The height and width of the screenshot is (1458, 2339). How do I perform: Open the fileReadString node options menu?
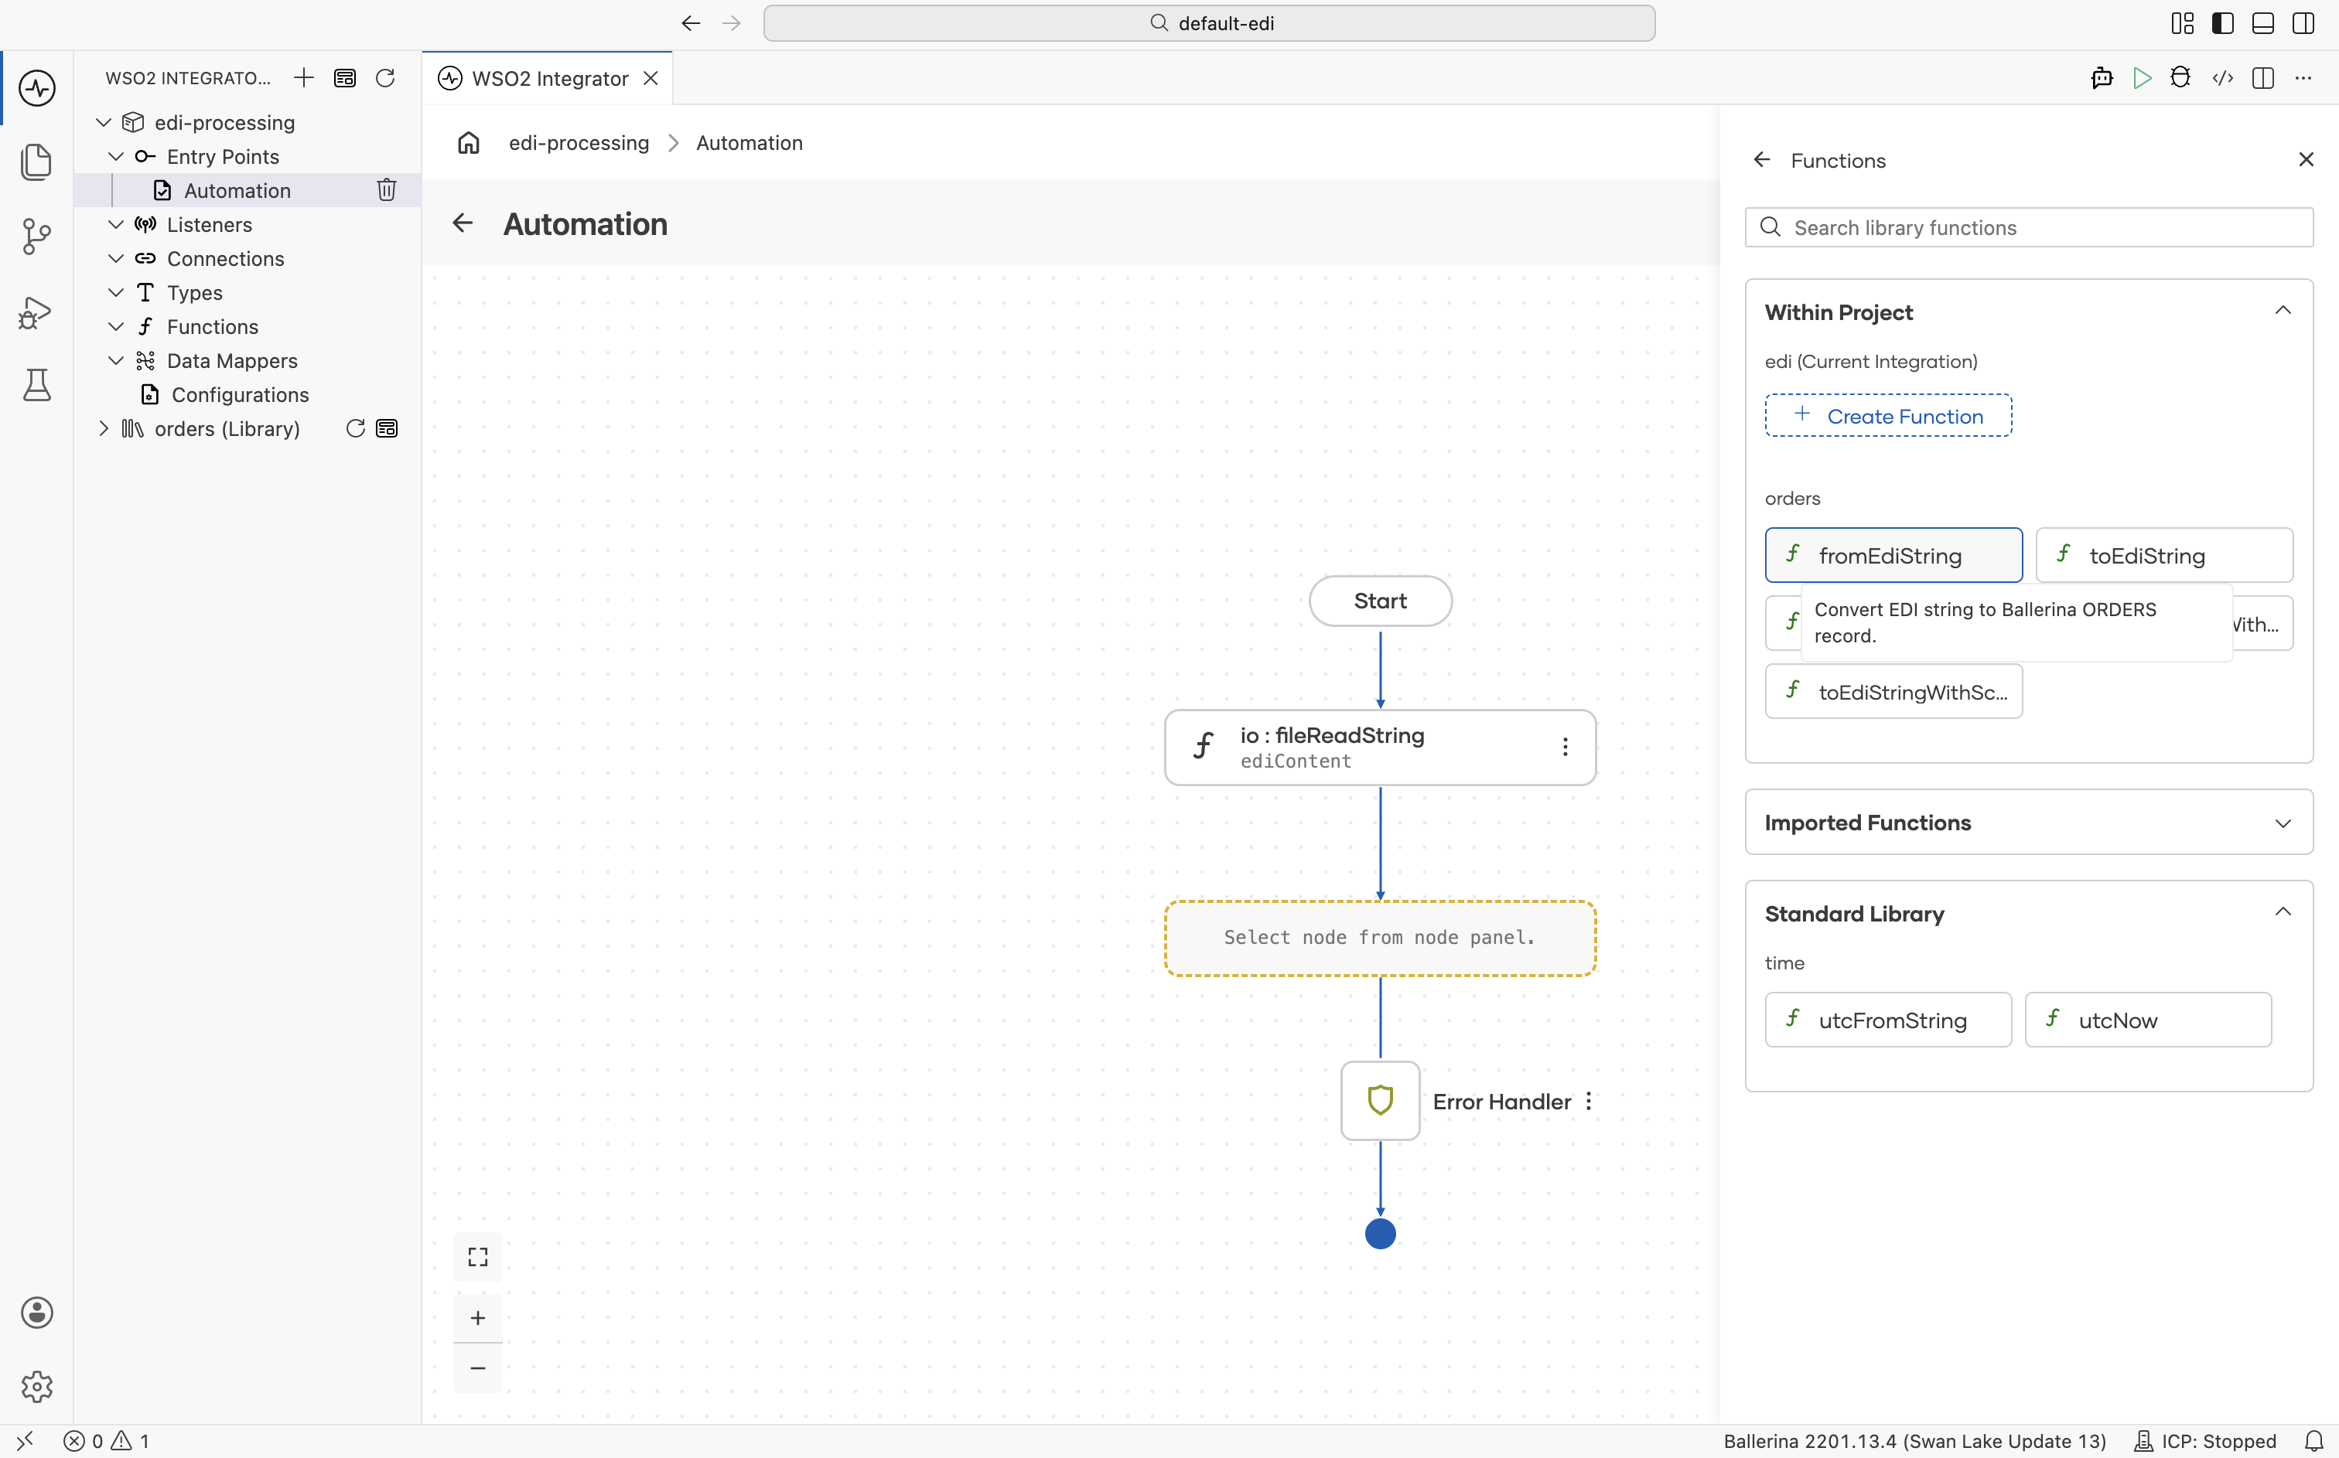point(1566,748)
